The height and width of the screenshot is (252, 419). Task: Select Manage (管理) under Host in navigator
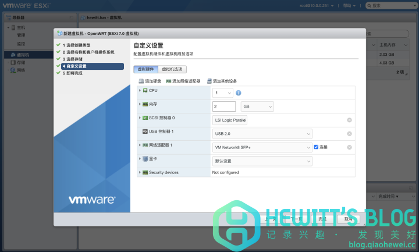pos(21,36)
